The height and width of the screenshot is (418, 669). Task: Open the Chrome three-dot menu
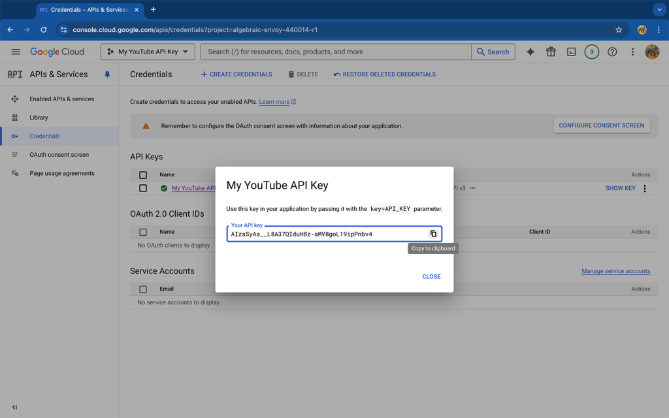coord(659,30)
